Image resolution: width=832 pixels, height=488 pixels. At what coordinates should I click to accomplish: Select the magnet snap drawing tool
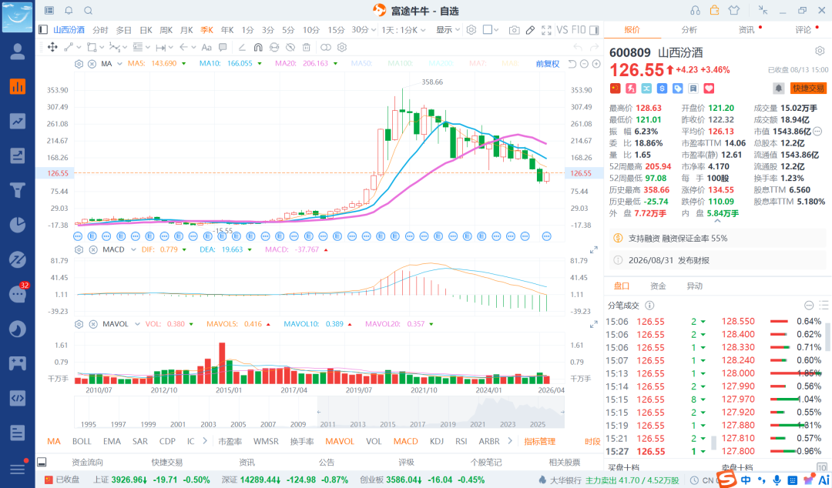258,47
